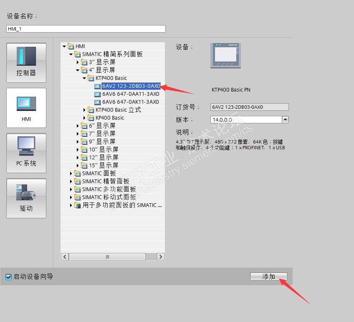Click the 15" 显示屏 folder icon
The height and width of the screenshot is (322, 354).
coord(84,166)
